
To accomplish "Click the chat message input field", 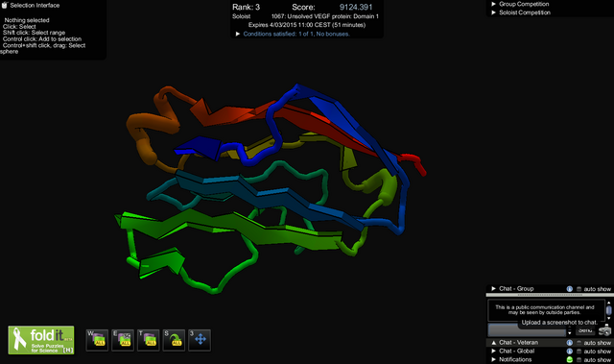I will (x=527, y=330).
